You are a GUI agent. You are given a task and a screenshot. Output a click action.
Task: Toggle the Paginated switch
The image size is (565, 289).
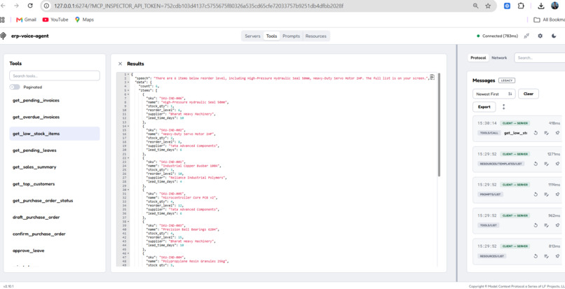click(15, 87)
